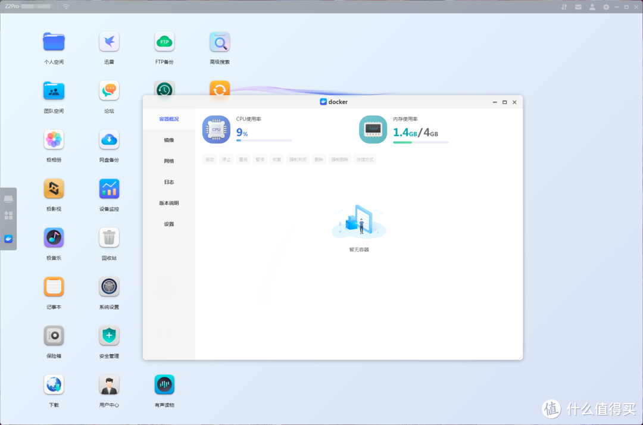
Task: Open 网盘备份 cloud backup icon
Action: [x=109, y=140]
